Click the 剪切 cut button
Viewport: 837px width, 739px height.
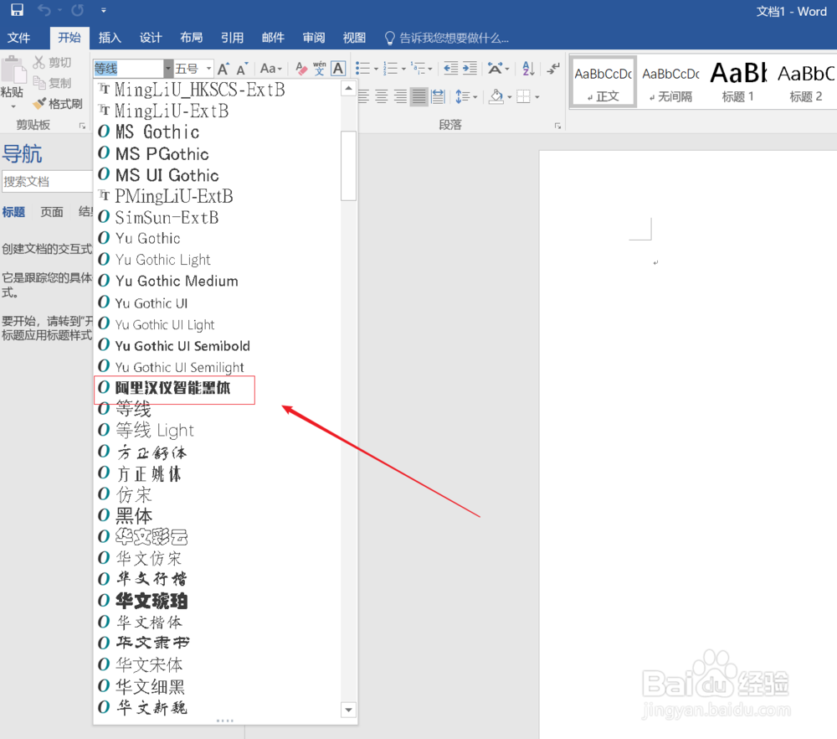point(52,63)
